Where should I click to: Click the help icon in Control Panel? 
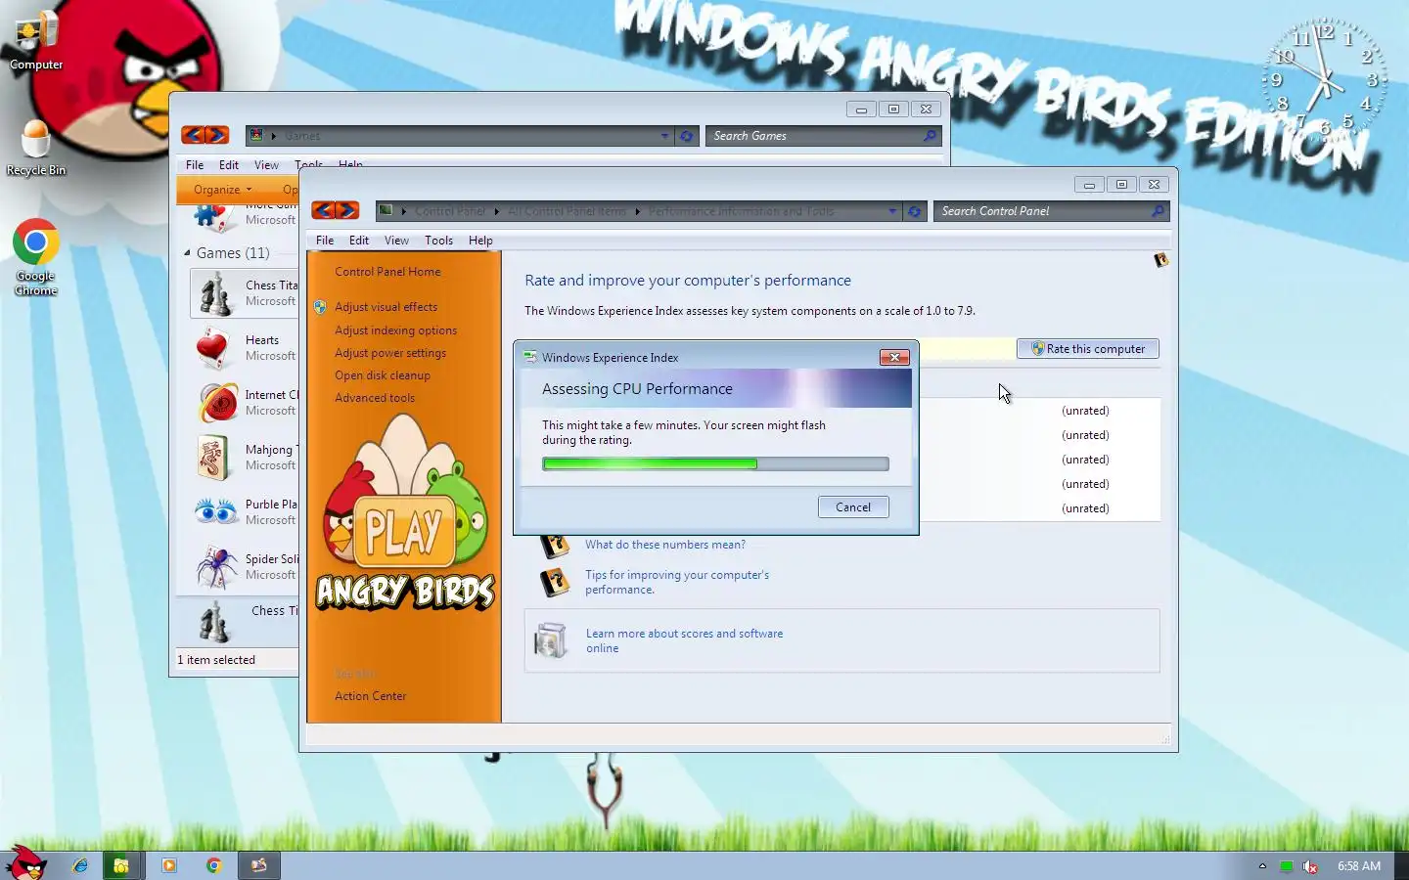1161,260
